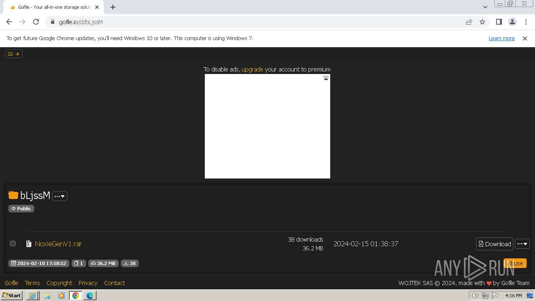The height and width of the screenshot is (301, 535).
Task: Click the 36.2 MB file size text
Action: click(313, 248)
